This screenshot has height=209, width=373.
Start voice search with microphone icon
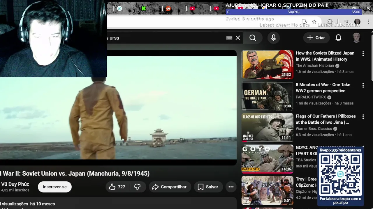(x=273, y=38)
